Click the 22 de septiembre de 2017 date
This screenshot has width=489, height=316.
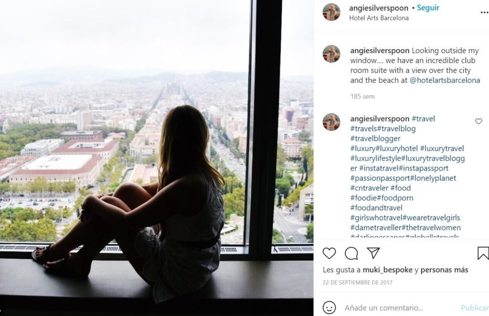(x=357, y=283)
